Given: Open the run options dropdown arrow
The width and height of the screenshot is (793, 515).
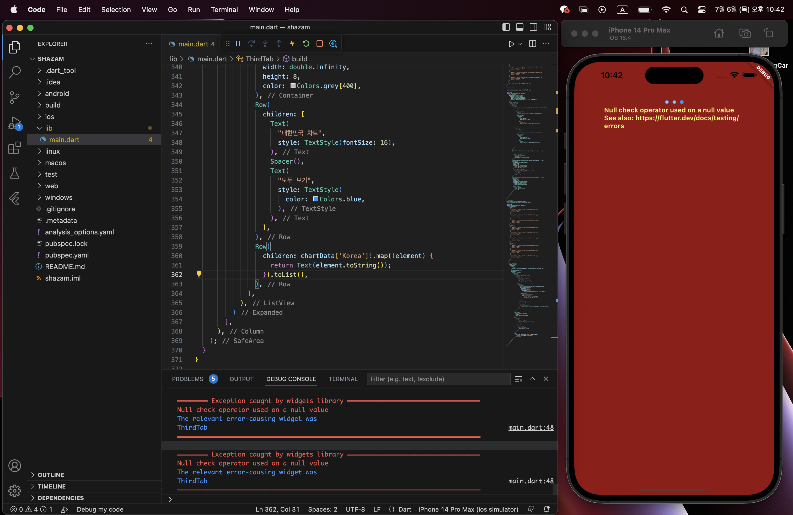Looking at the screenshot, I should pos(520,44).
